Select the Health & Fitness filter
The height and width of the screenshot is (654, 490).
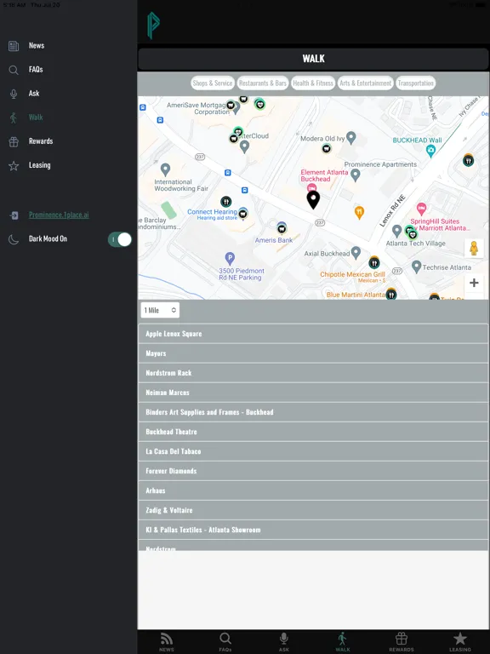tap(313, 83)
